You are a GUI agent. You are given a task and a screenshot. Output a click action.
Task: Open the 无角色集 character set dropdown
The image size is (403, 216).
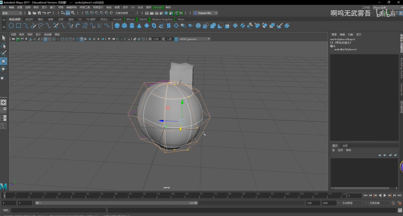click(x=379, y=203)
